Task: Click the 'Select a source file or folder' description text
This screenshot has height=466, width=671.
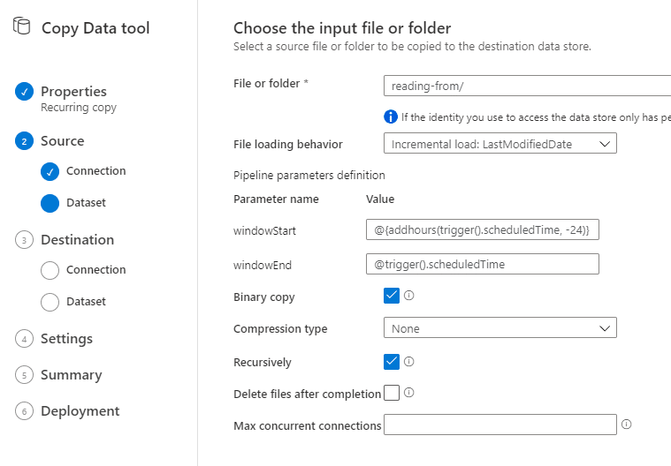Action: pyautogui.click(x=412, y=46)
